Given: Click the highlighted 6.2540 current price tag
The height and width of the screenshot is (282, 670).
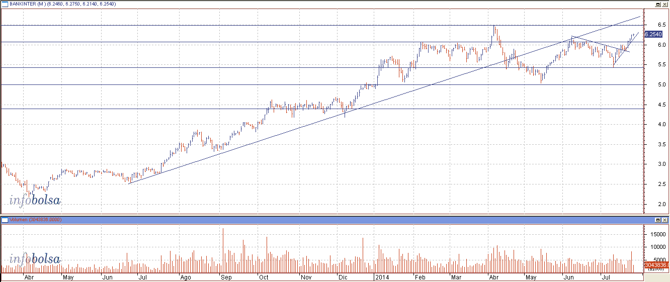Looking at the screenshot, I should (x=652, y=34).
